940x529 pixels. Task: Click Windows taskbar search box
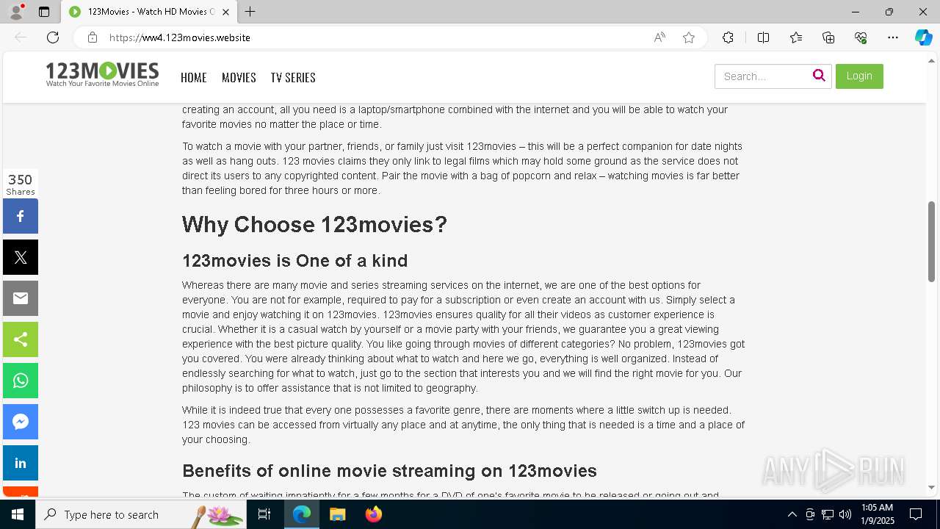coord(142,514)
